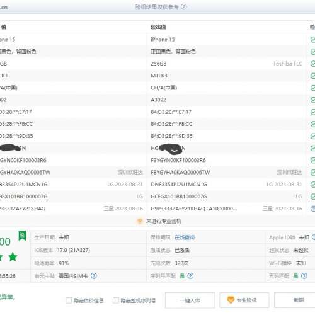Select the DN83354PJ2U1MCN1G read value
This screenshot has width=315, height=315.
179,185
